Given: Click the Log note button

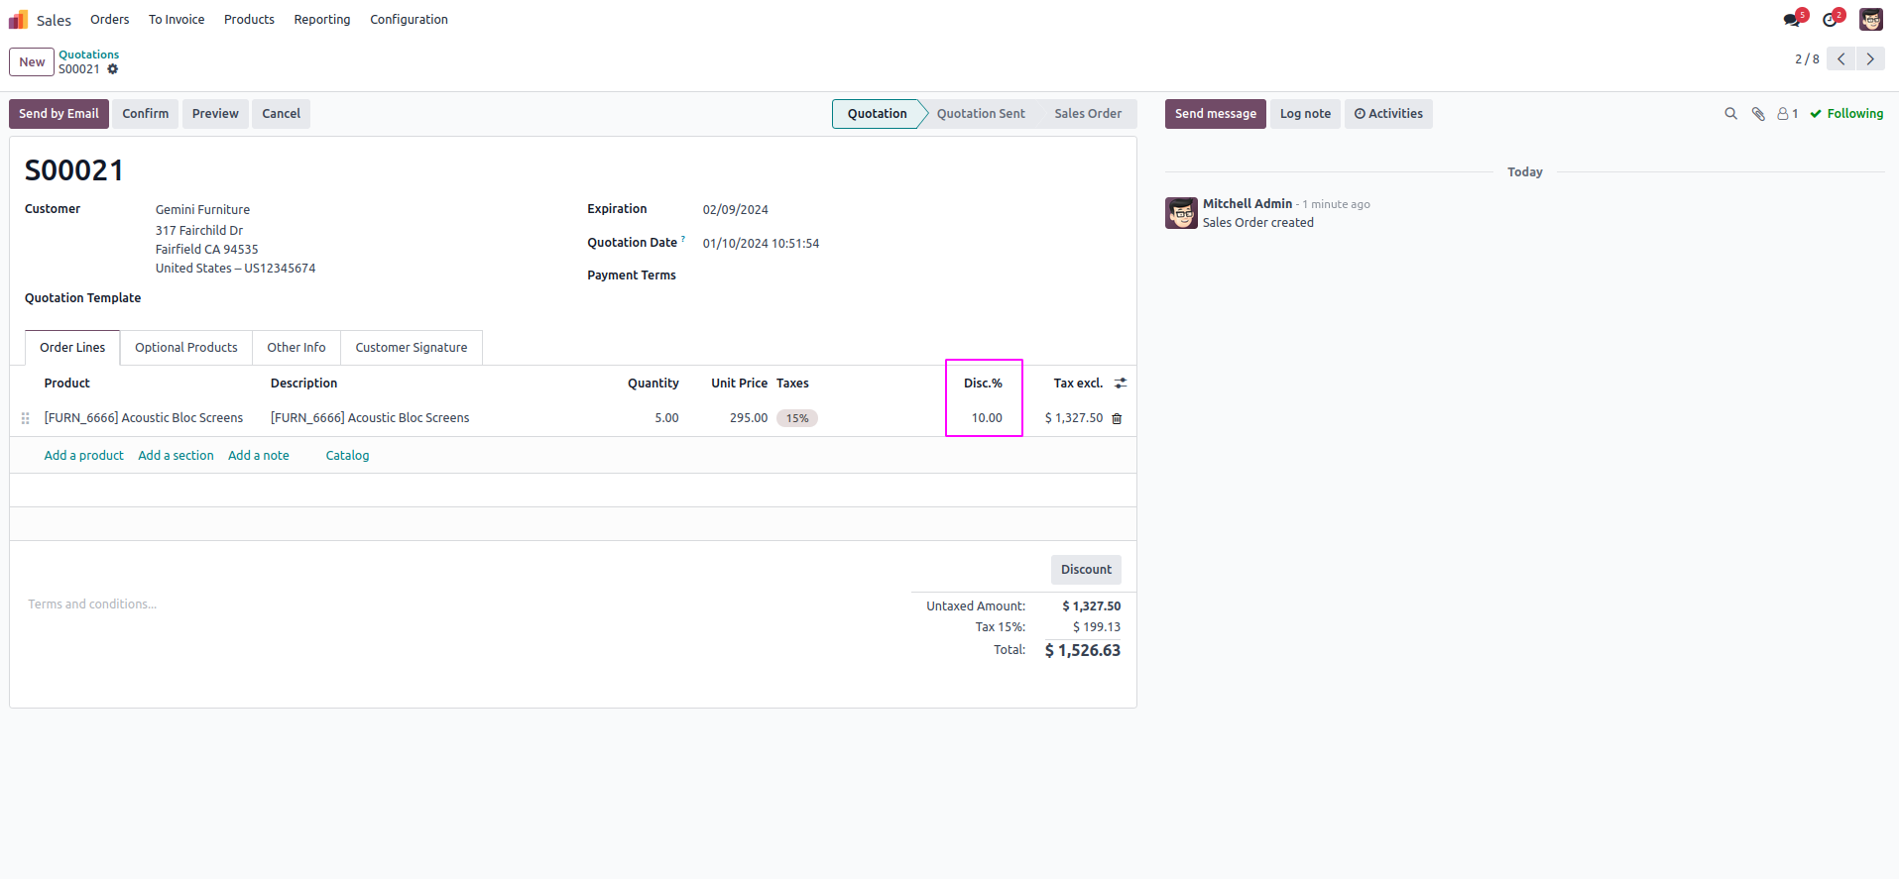Looking at the screenshot, I should [1305, 114].
